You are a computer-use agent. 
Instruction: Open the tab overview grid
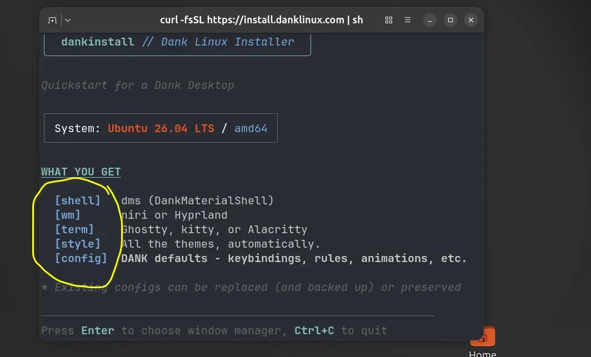(389, 20)
